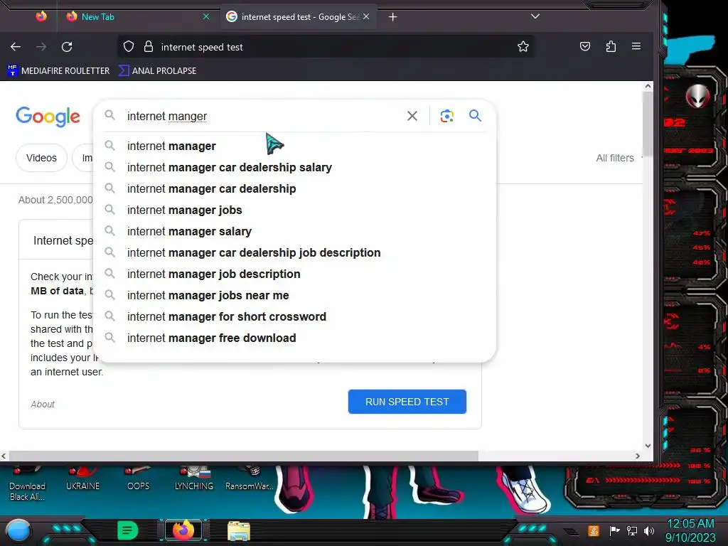Screen dimensions: 728x546
Task: Select 'internet manager jobs' suggestion
Action: click(295, 210)
